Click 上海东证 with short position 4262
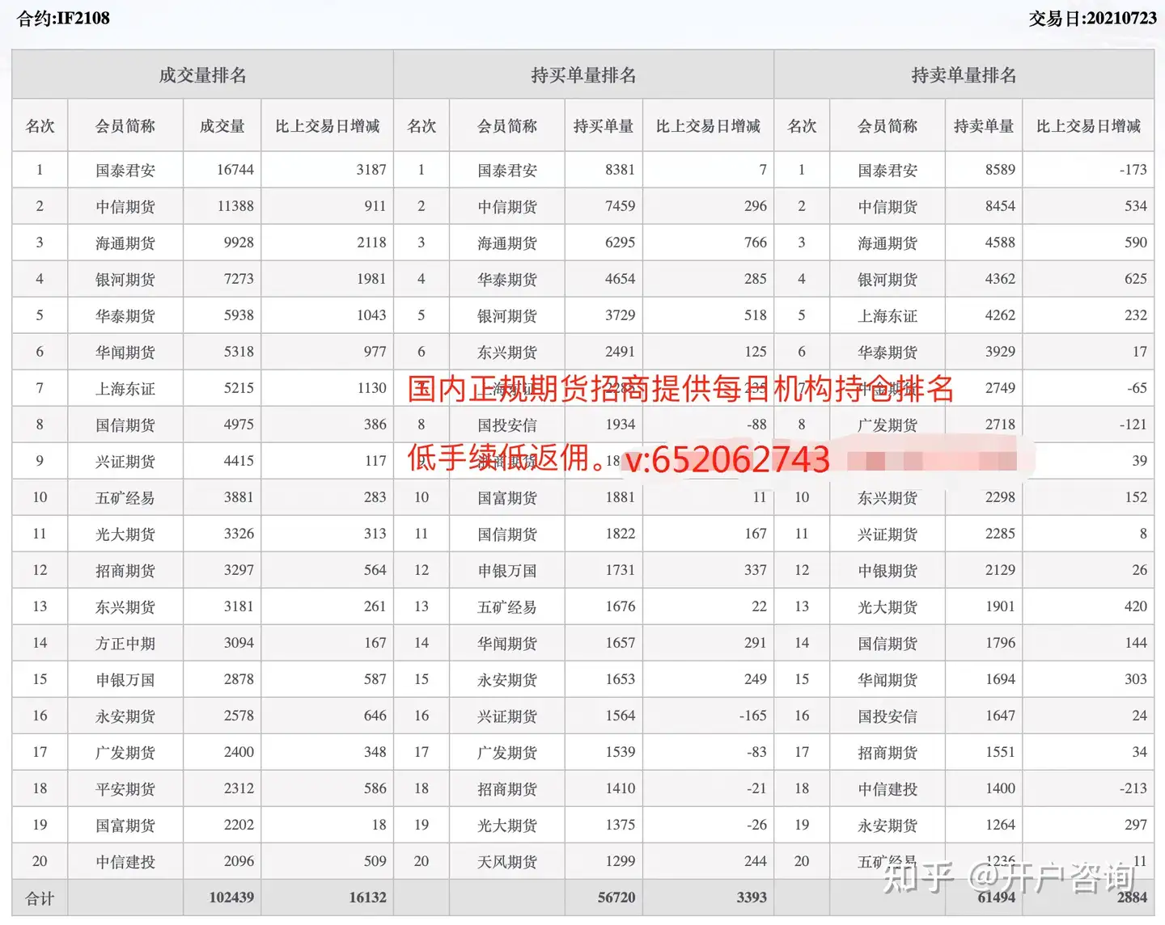 888,316
